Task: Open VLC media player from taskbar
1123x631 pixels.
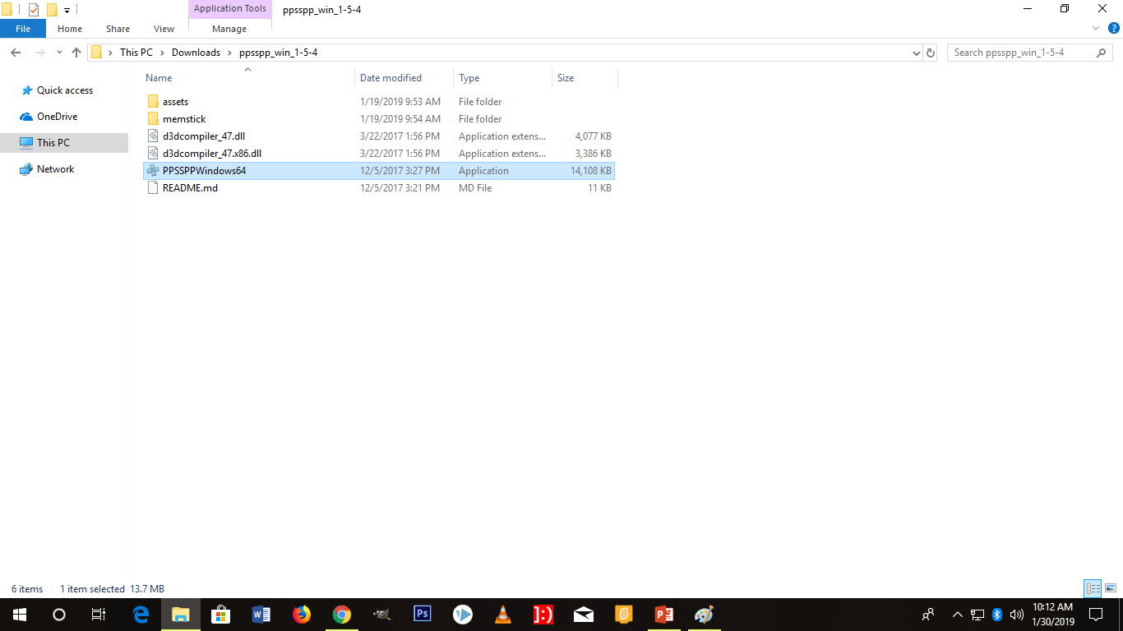Action: coord(503,615)
